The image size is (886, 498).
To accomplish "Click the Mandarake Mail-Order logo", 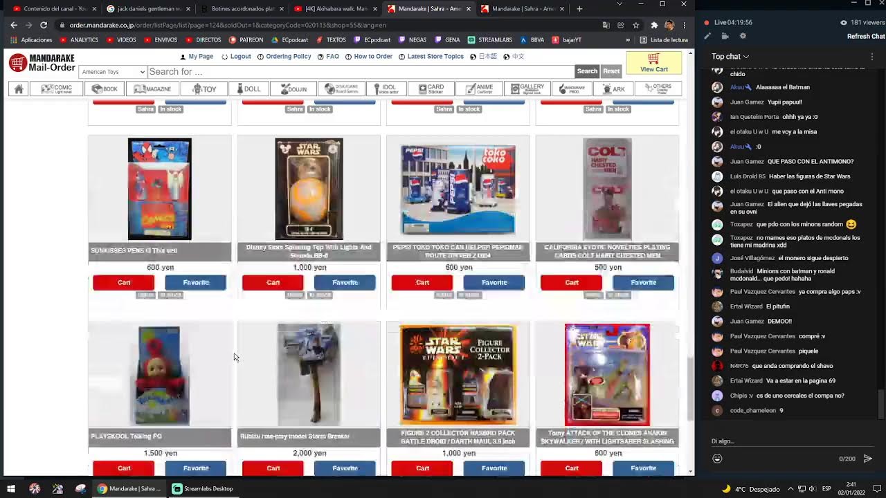I will (x=42, y=63).
